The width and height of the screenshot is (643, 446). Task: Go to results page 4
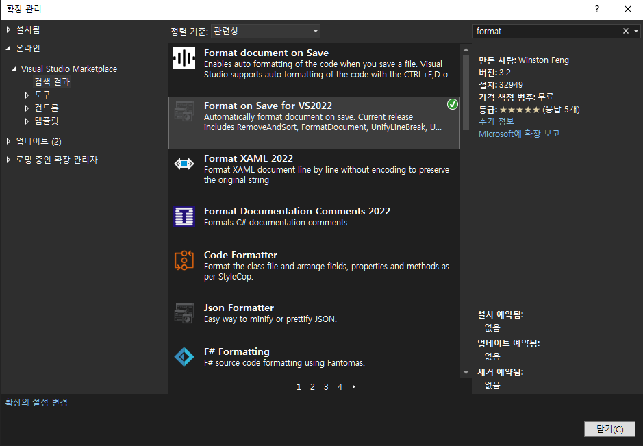(x=340, y=386)
